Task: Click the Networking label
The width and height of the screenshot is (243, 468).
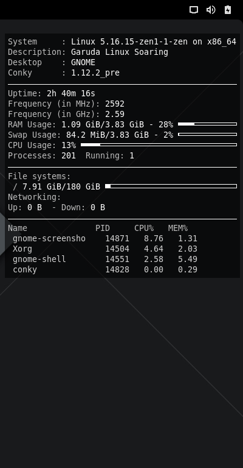Action: [x=35, y=197]
